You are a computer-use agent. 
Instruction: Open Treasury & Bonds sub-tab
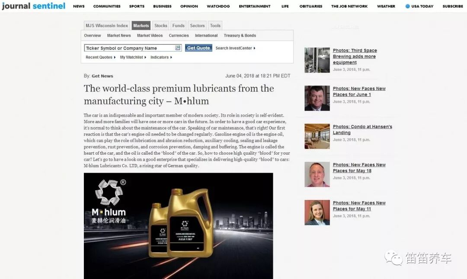click(x=240, y=35)
